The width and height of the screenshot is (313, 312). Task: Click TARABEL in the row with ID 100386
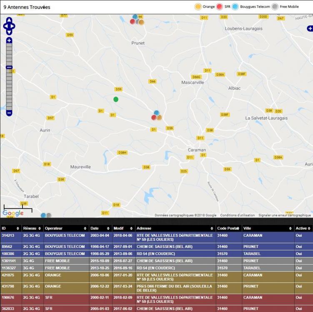point(252,254)
